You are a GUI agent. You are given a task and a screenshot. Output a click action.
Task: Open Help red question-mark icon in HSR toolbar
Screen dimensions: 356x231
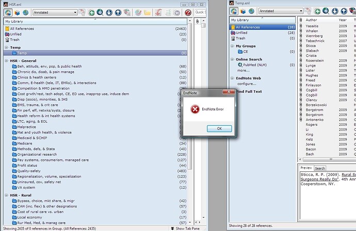(x=188, y=12)
